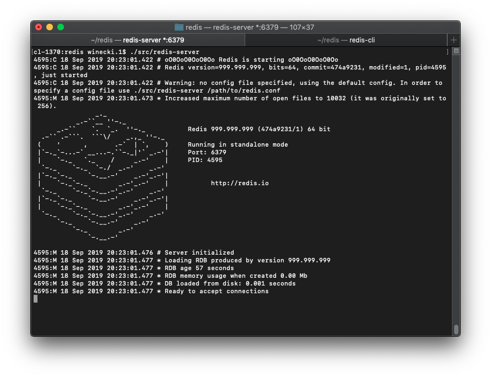
Task: Click the "PID: 4595" line
Action: 205,160
